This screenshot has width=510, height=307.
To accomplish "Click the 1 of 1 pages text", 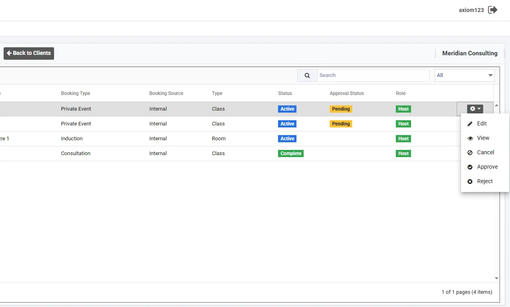I will [x=467, y=292].
